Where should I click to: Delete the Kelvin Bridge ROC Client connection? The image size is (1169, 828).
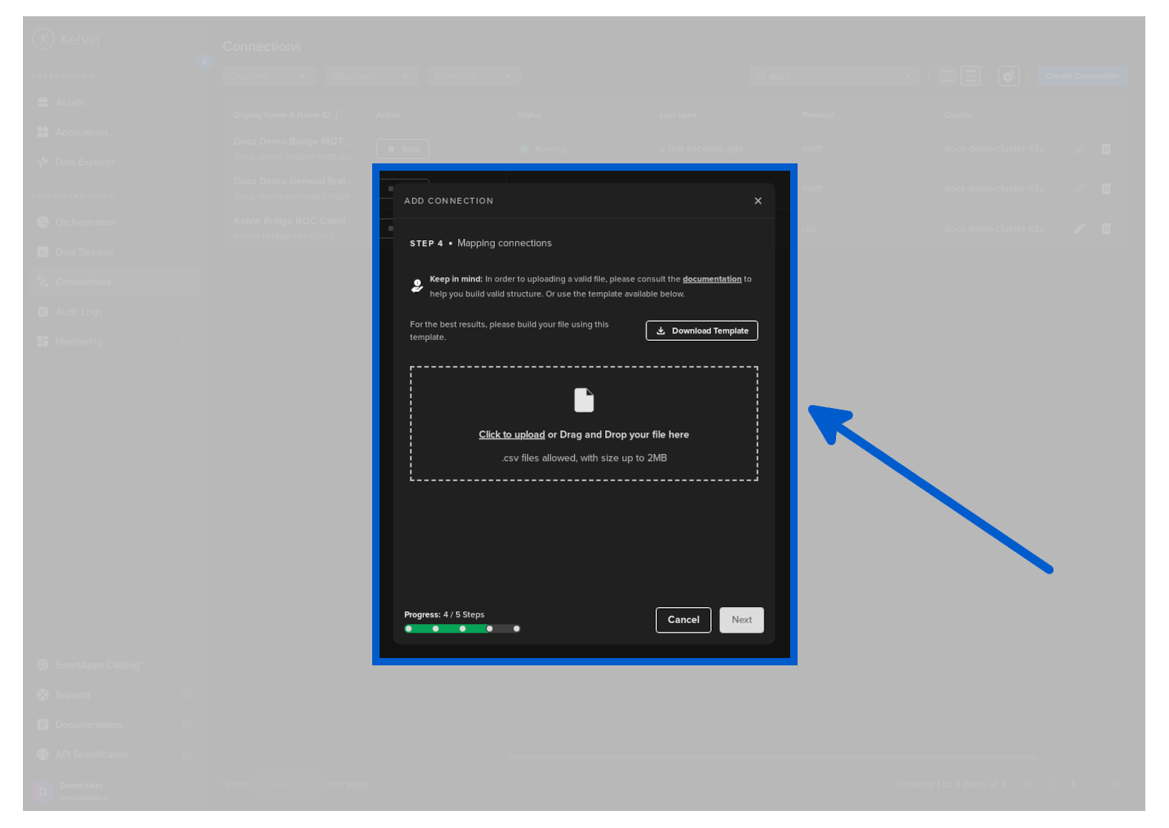[1105, 228]
